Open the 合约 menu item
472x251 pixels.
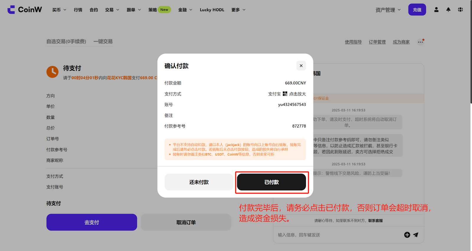pos(94,10)
